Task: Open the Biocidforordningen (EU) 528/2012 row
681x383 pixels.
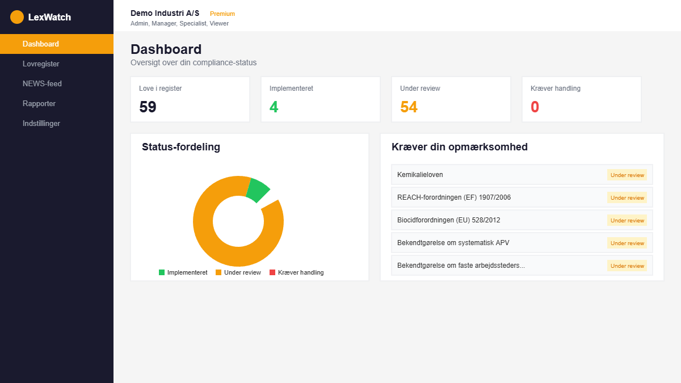Action: (522, 220)
